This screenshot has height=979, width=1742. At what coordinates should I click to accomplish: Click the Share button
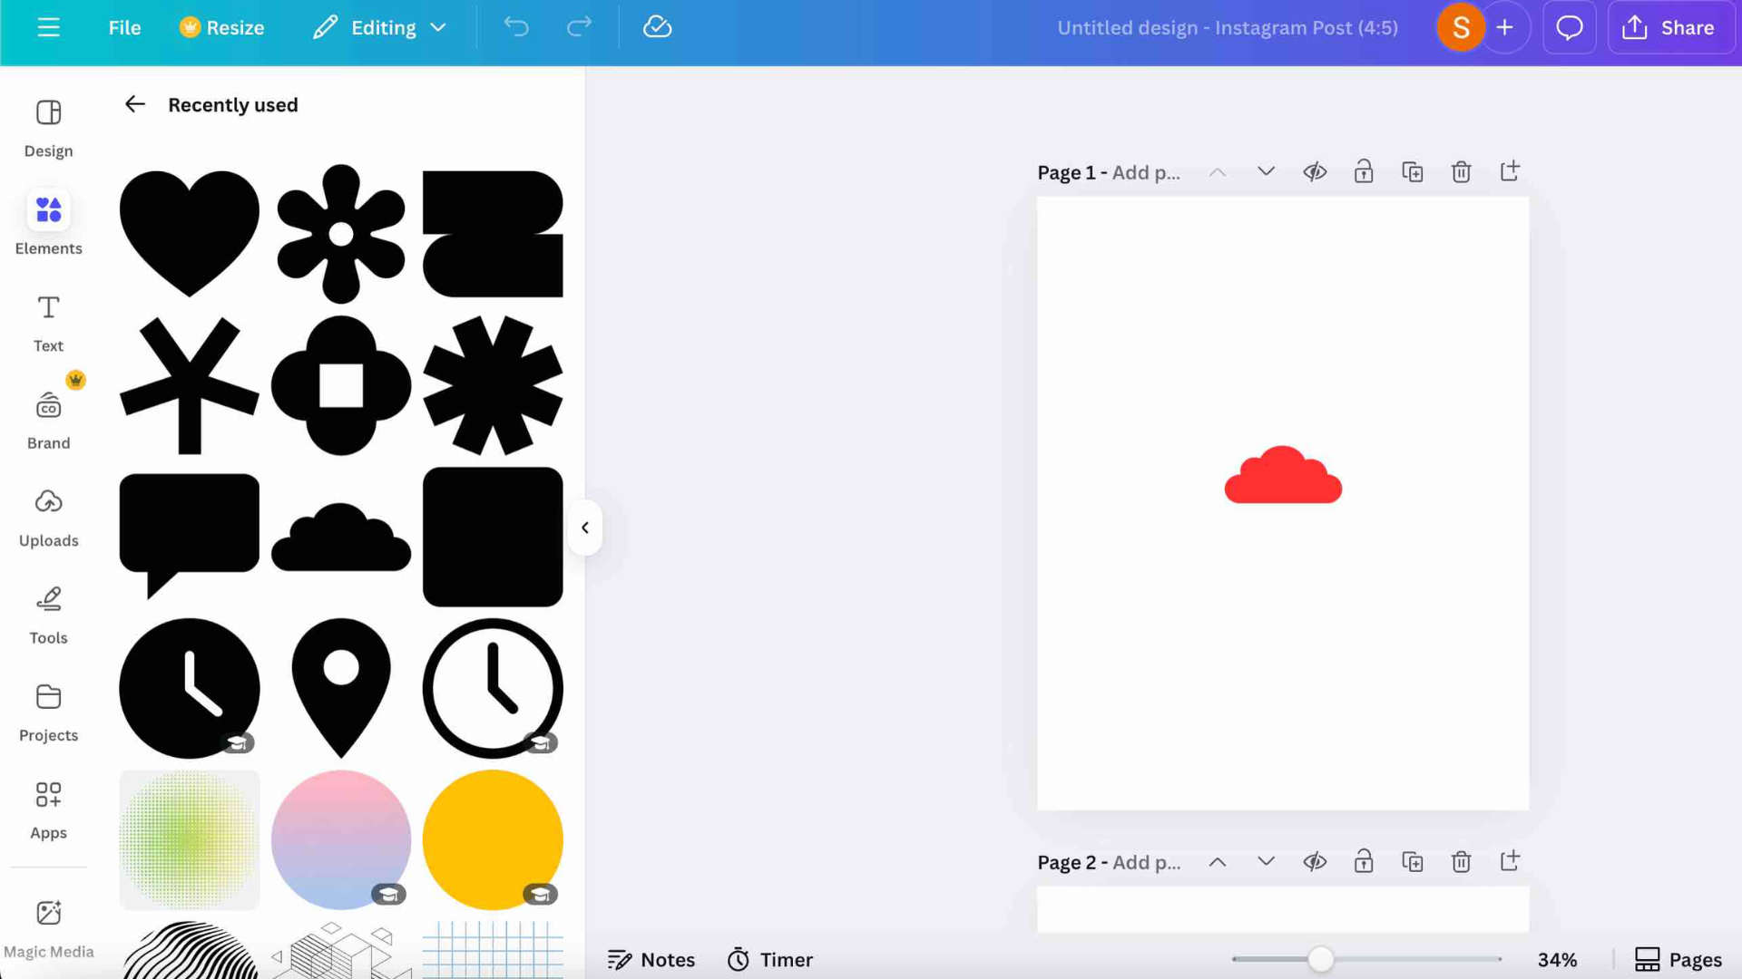1671,27
